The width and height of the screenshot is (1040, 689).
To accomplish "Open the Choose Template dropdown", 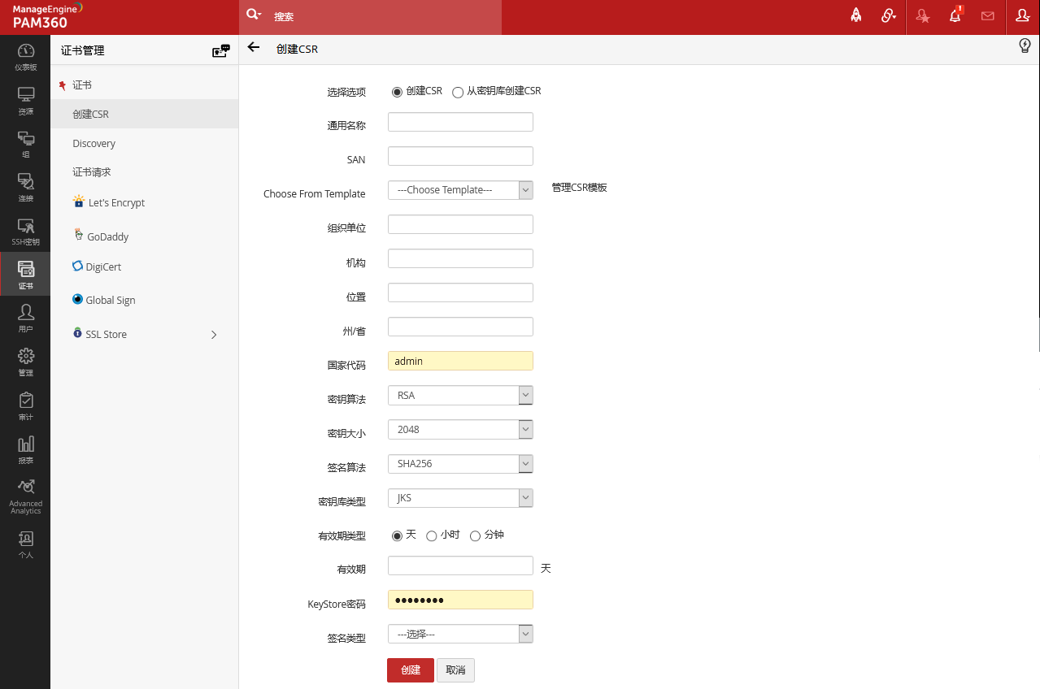I will tap(460, 190).
